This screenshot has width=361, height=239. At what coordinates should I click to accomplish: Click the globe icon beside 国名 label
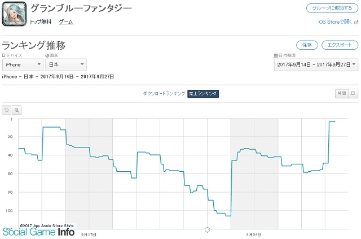(x=47, y=55)
